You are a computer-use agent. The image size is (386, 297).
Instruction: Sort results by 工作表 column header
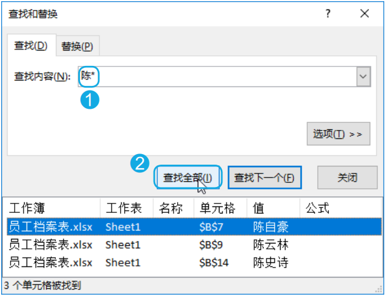127,208
